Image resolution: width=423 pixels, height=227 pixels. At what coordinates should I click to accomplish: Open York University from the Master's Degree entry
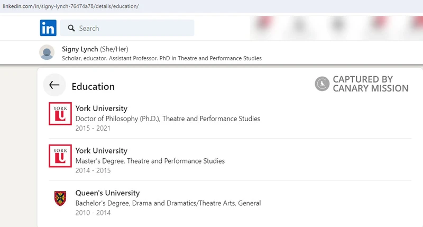[101, 151]
